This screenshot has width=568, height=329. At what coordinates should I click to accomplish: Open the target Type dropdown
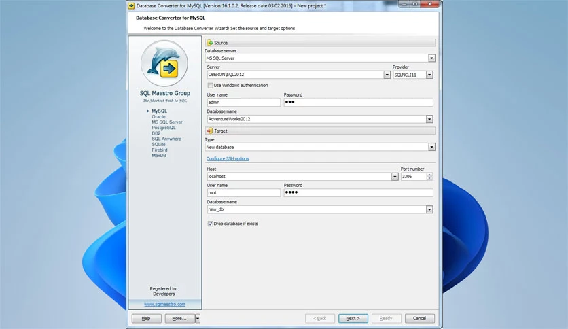point(431,147)
